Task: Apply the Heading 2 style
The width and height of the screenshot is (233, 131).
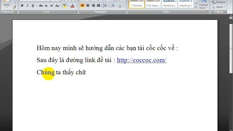Action: coord(186,4)
